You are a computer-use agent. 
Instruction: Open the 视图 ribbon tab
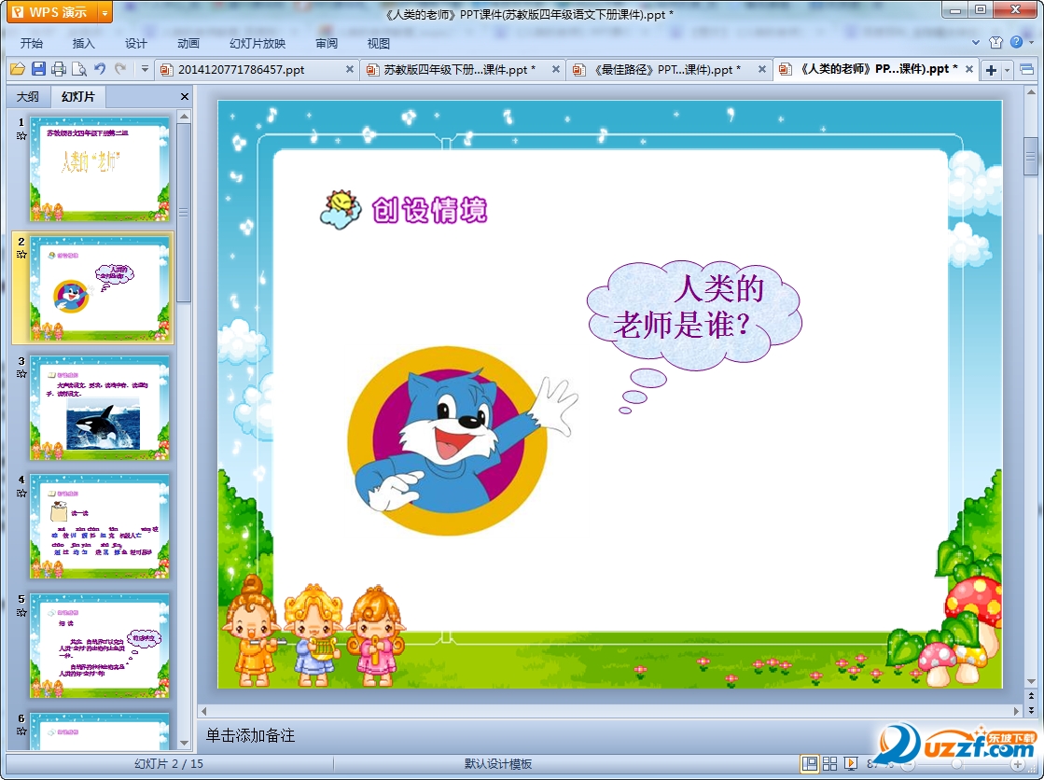378,43
